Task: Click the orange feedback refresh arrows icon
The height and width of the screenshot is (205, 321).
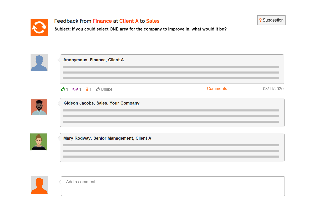Action: coord(39,27)
